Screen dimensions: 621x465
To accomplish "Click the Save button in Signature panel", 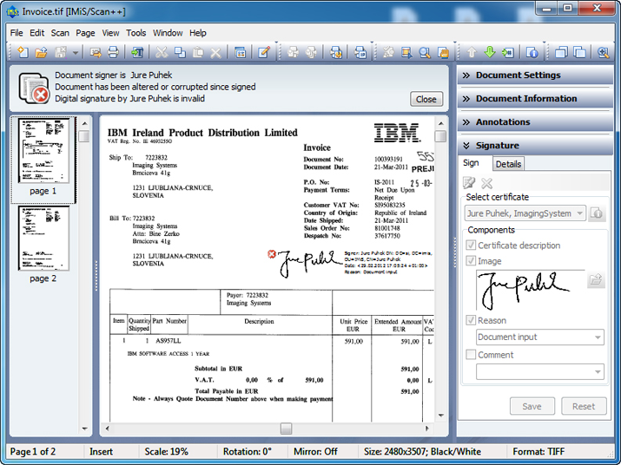I will (x=532, y=406).
